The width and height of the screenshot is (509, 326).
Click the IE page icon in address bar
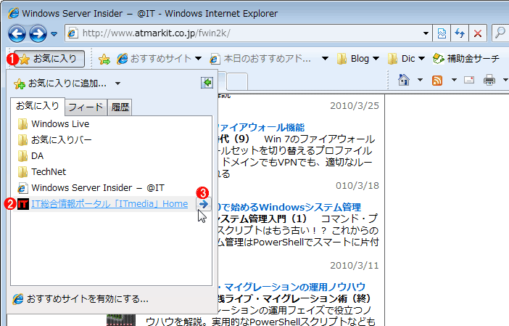pos(73,33)
